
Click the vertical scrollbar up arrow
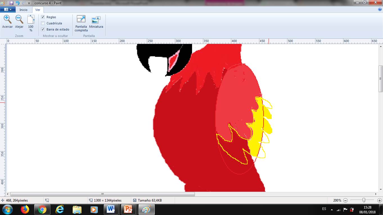coord(381,46)
